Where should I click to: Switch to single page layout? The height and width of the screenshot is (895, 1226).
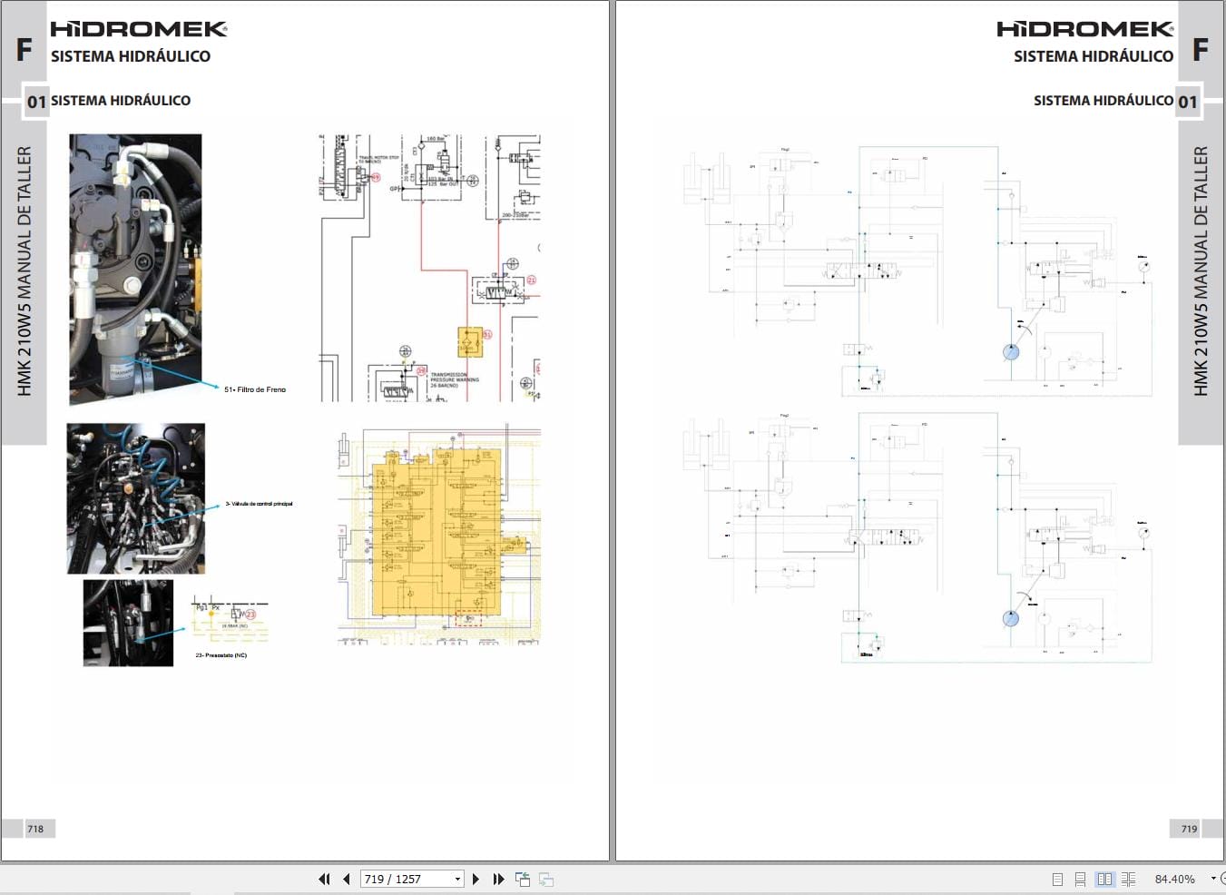click(x=1057, y=879)
